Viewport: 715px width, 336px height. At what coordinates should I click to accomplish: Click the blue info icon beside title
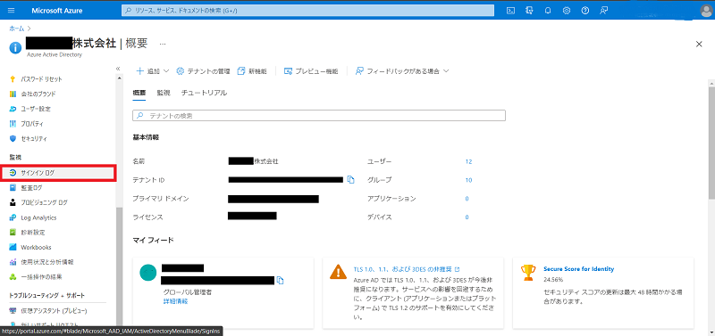15,47
